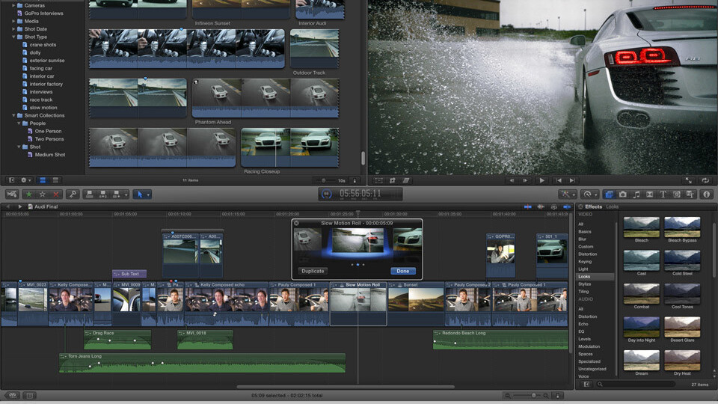Viewport: 718px width, 404px height.
Task: Click Duplicate in the audition popup
Action: 313,271
